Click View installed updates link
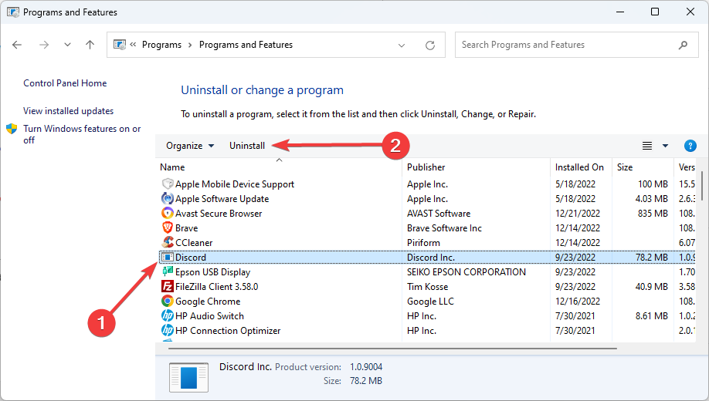709x401 pixels. point(68,111)
